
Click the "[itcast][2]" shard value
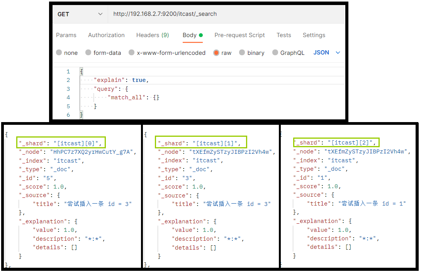pos(350,143)
